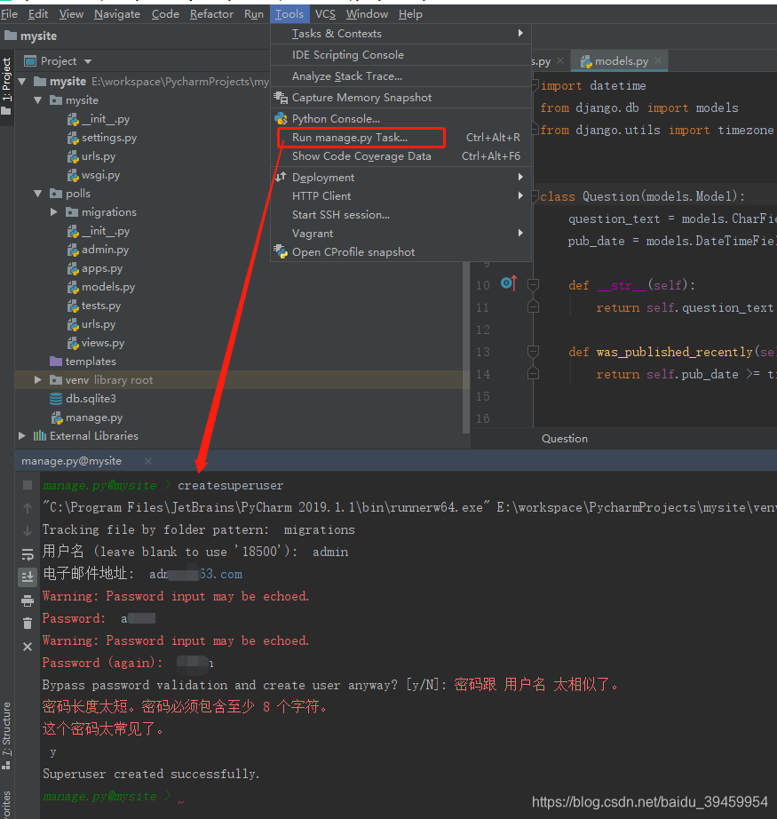777x819 pixels.
Task: Click the Python file icon for settings.py
Action: [x=73, y=138]
